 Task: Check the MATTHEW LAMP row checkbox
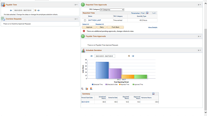[85, 20]
